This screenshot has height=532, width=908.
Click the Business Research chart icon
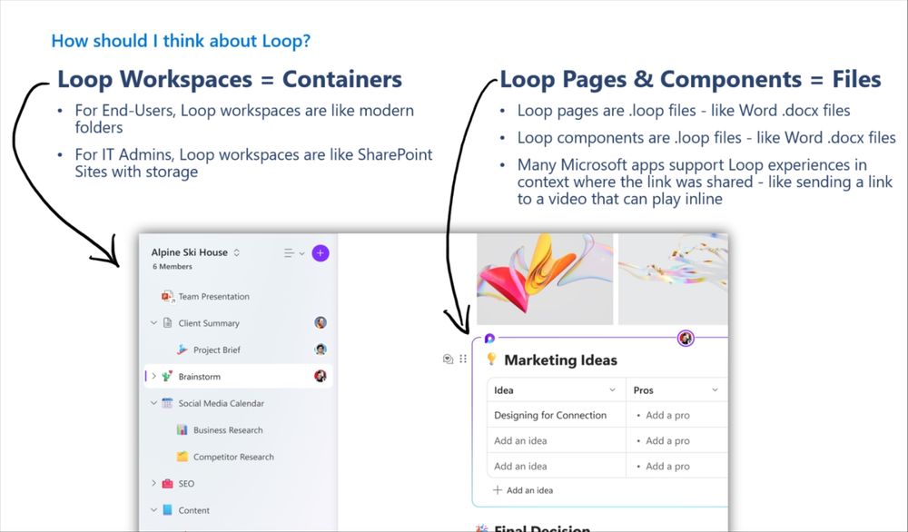click(x=182, y=429)
